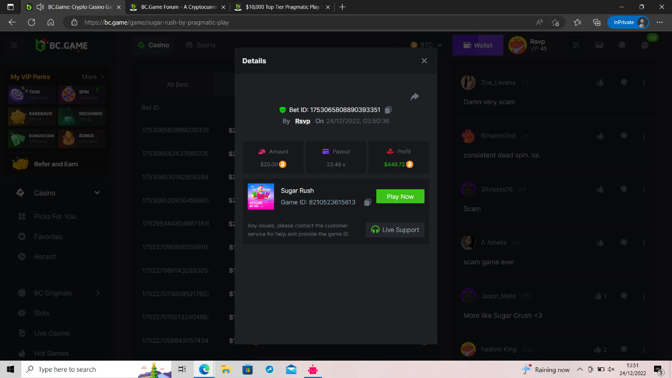Open Microsoft Edge from the taskbar

(x=204, y=369)
